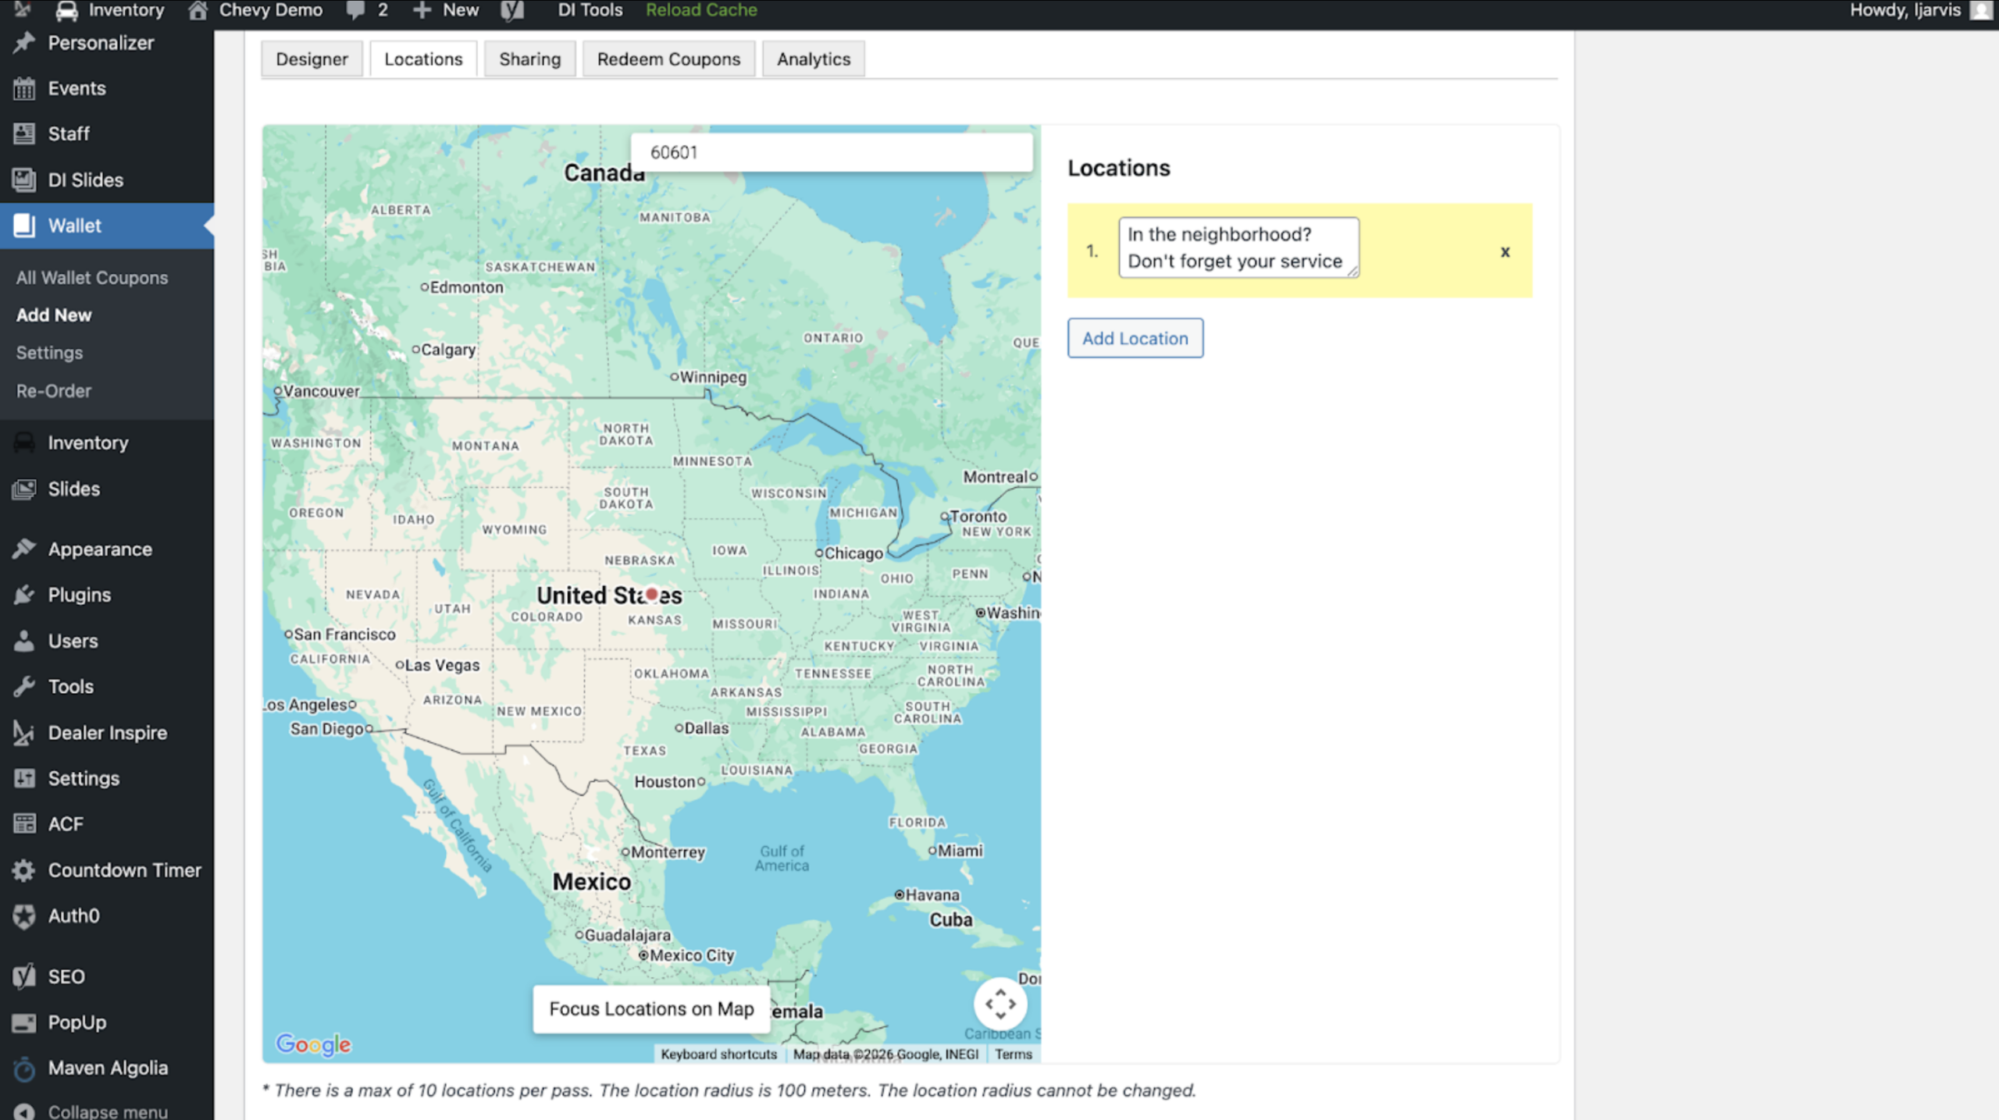Open the Plugins plug icon

click(24, 595)
